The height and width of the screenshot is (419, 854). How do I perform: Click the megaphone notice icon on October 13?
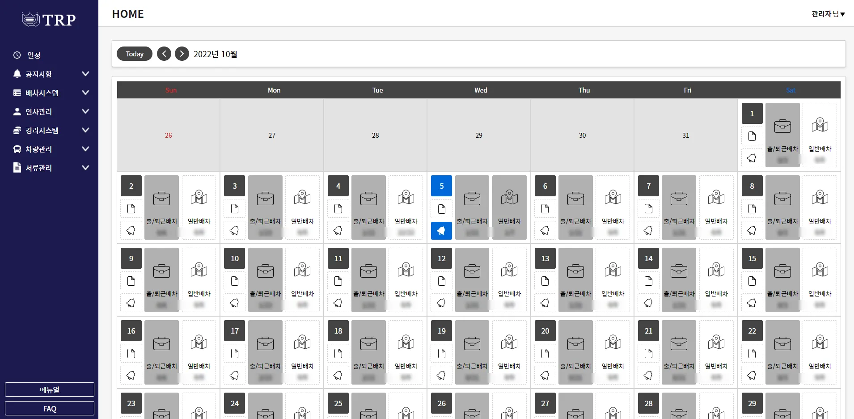point(545,303)
